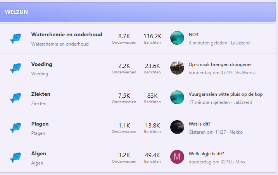
Task: Click the fish icon next to Voeding
Action: [x=16, y=68]
